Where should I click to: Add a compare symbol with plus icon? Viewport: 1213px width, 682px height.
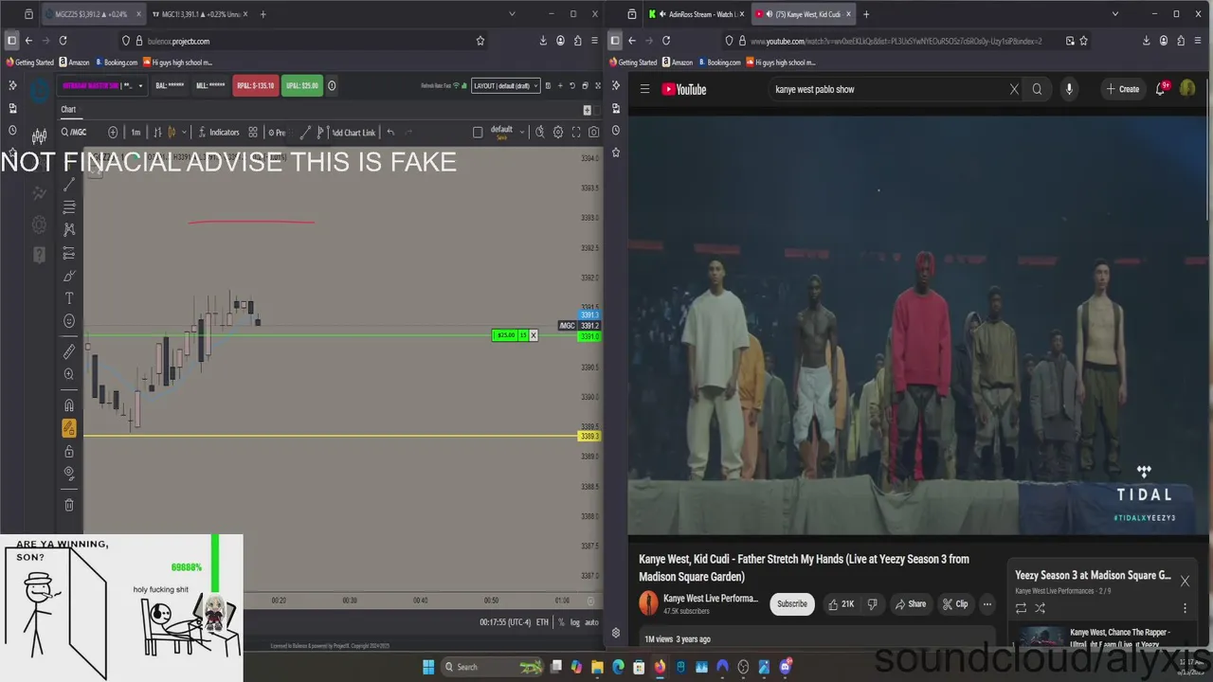(x=113, y=133)
